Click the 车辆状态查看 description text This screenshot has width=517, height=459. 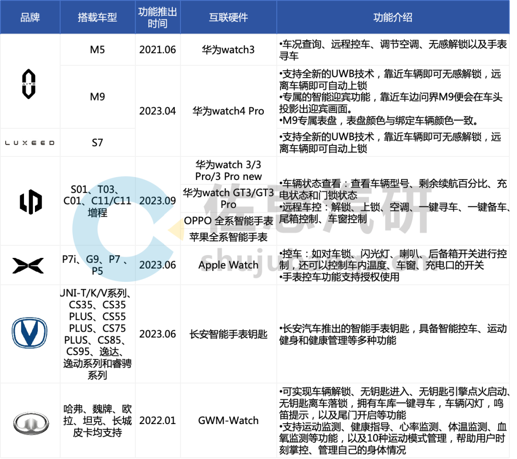[x=393, y=189]
